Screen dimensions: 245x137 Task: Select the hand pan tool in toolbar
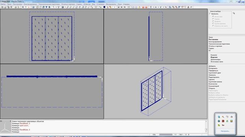click(80, 7)
